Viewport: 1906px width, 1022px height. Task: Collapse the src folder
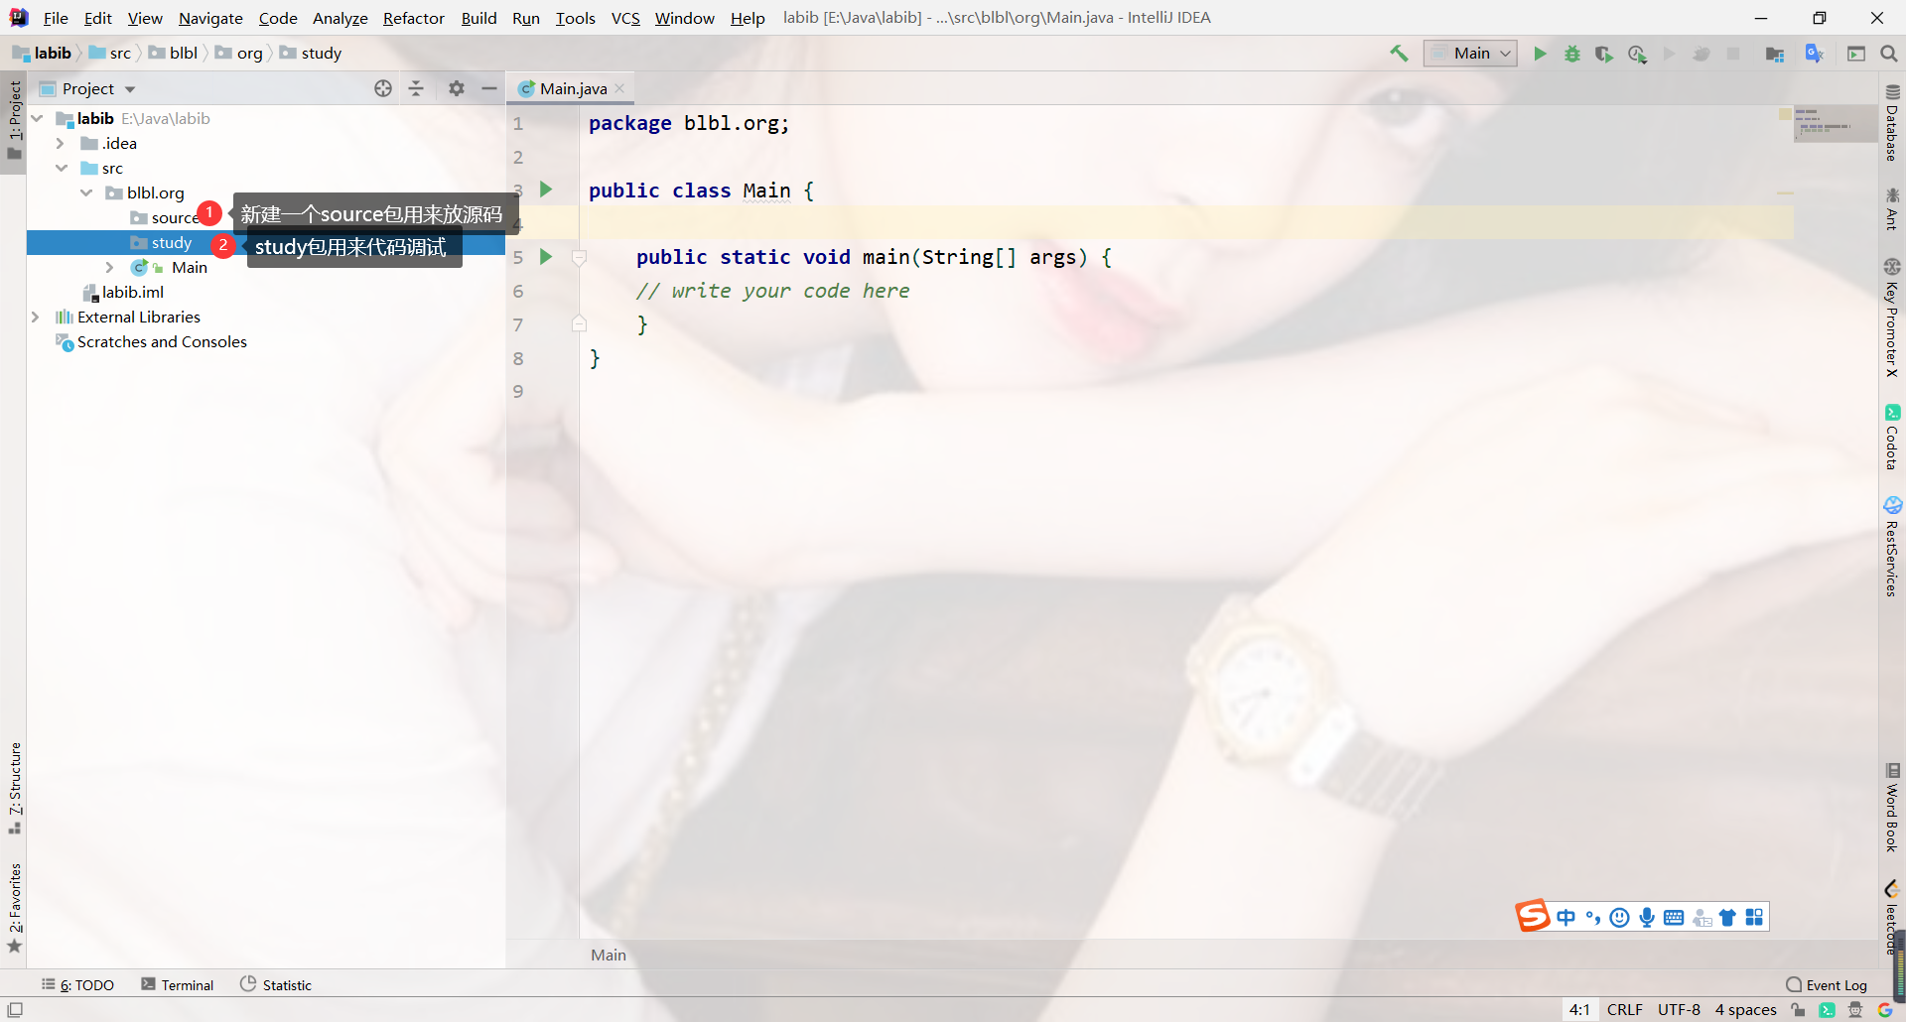(62, 168)
